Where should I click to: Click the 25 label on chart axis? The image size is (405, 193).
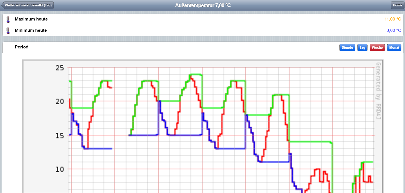[x=60, y=68]
